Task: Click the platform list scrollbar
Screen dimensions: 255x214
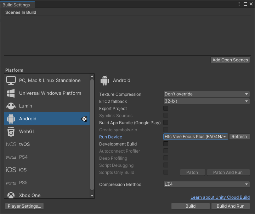Action: click(x=92, y=135)
